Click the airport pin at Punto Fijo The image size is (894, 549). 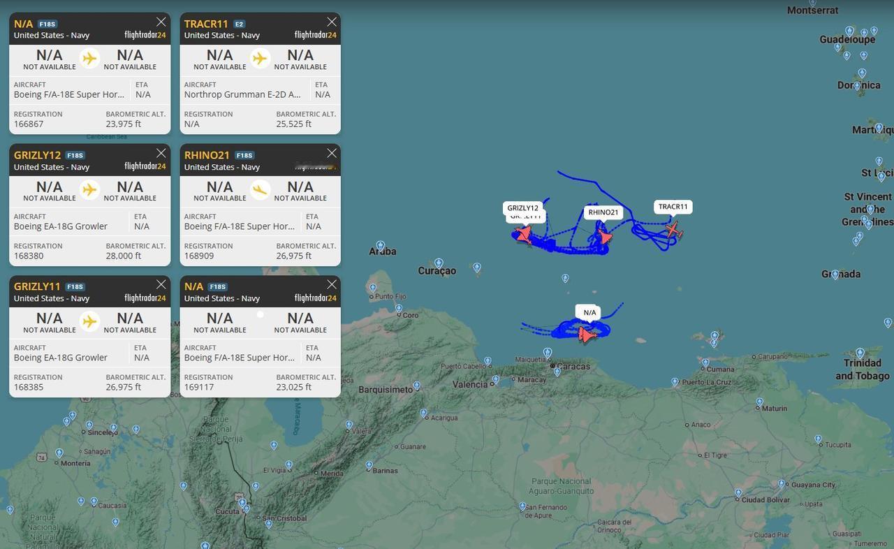pyautogui.click(x=373, y=288)
